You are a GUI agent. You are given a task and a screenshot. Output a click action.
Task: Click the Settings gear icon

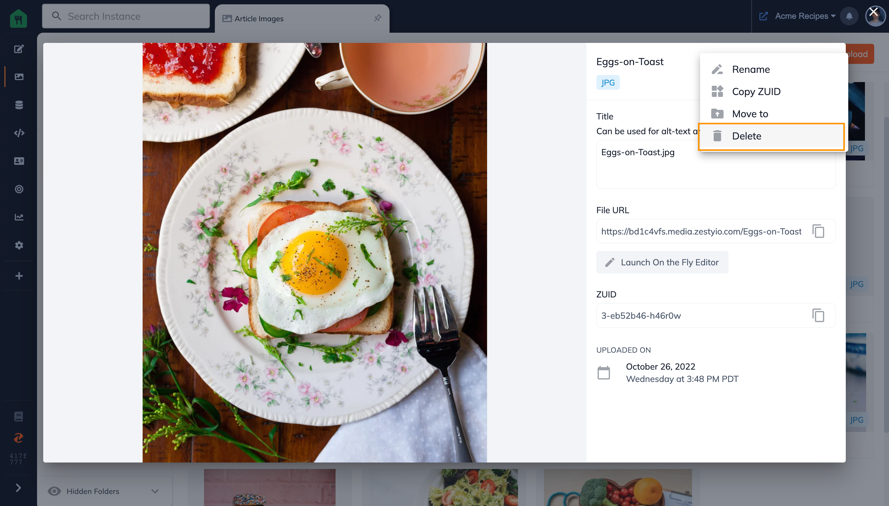[x=18, y=245]
